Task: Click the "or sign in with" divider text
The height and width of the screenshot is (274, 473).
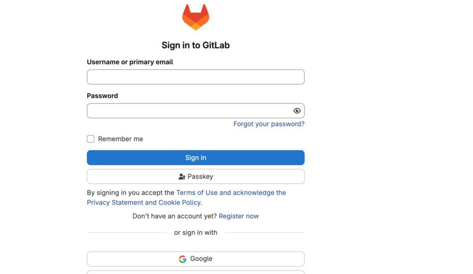Action: pyautogui.click(x=195, y=232)
